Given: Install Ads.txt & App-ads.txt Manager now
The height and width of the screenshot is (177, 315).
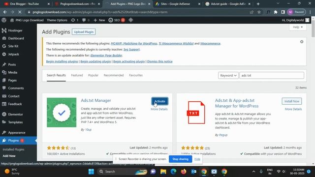Looking at the screenshot, I should coord(292,101).
